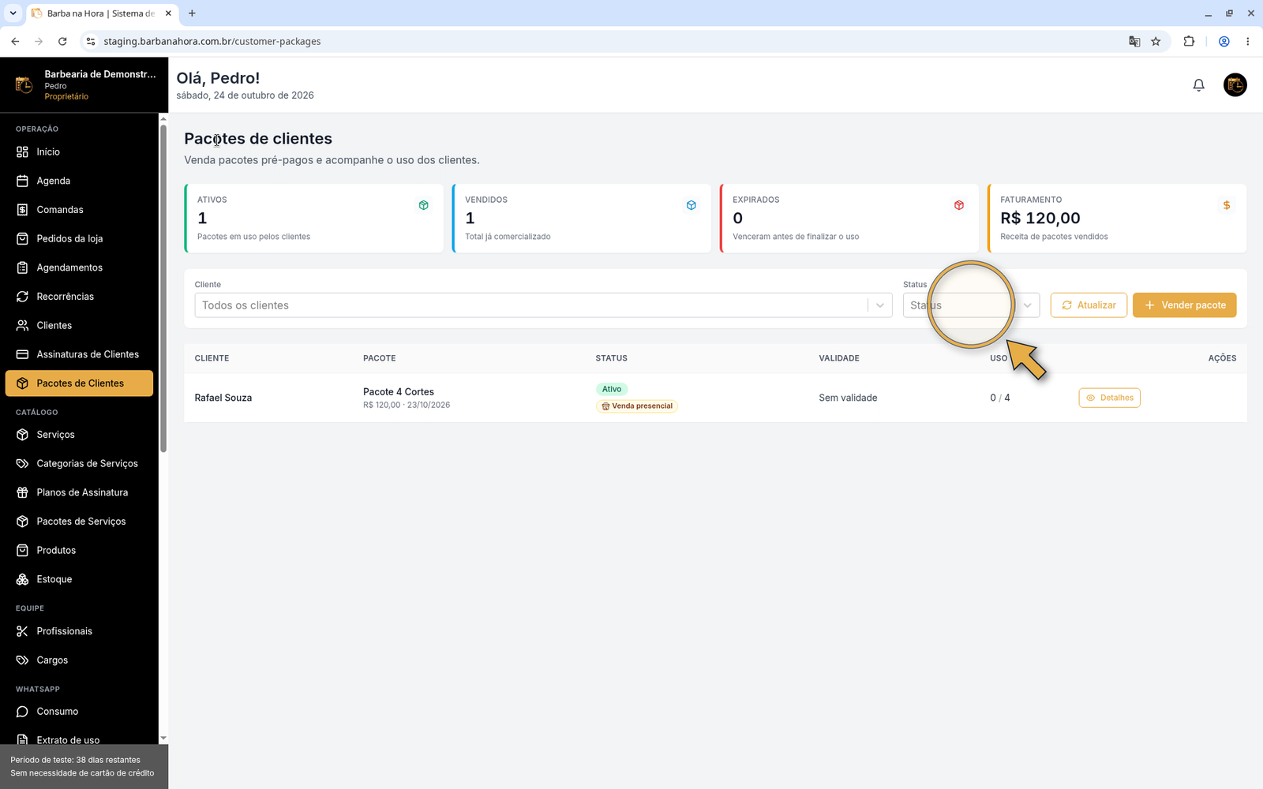The image size is (1263, 789).
Task: Click the Faturamento dollar icon
Action: 1226,205
